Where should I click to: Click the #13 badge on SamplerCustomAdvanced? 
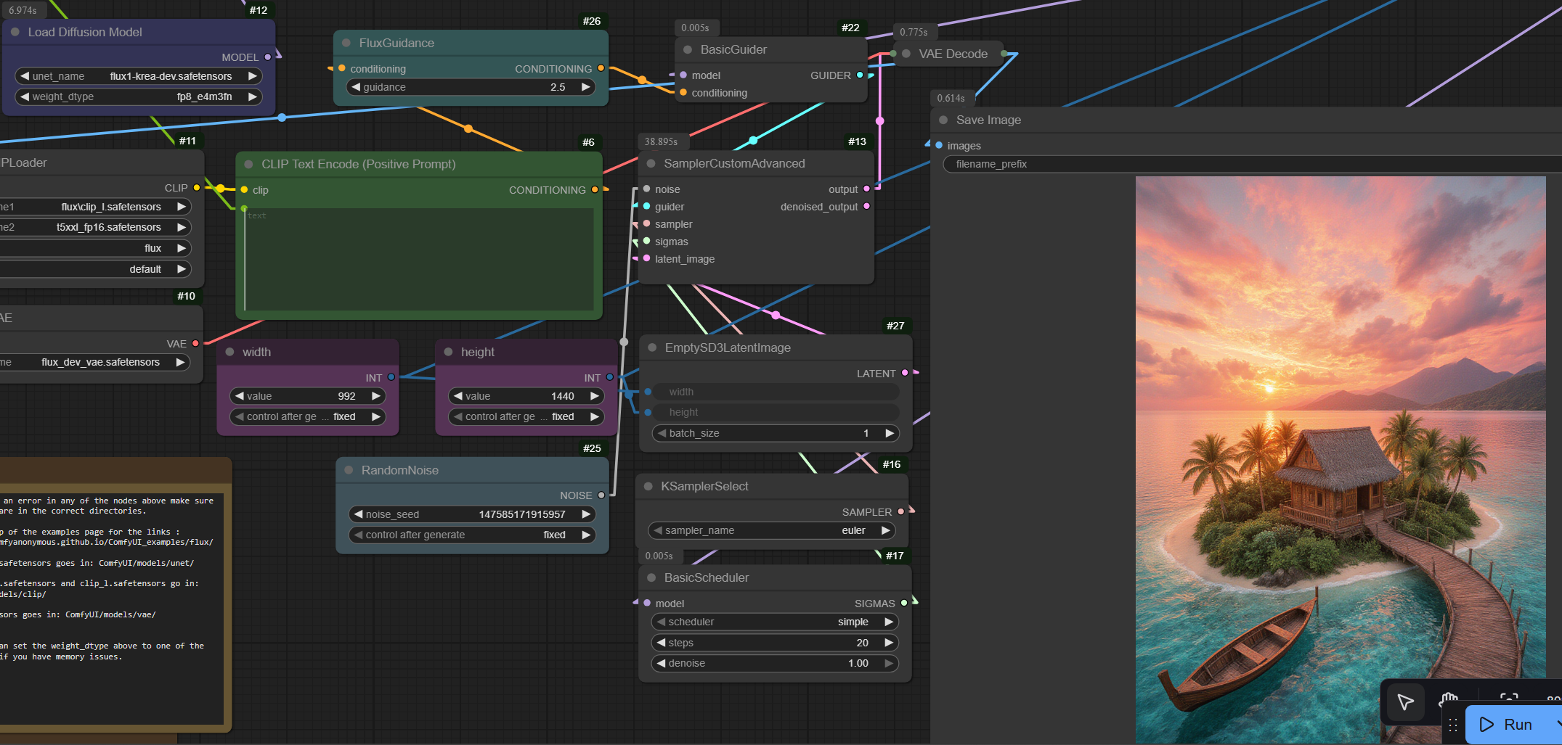857,141
